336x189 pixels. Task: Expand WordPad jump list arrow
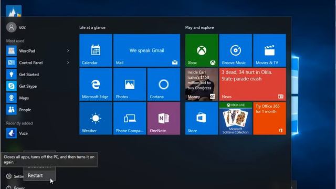68,51
